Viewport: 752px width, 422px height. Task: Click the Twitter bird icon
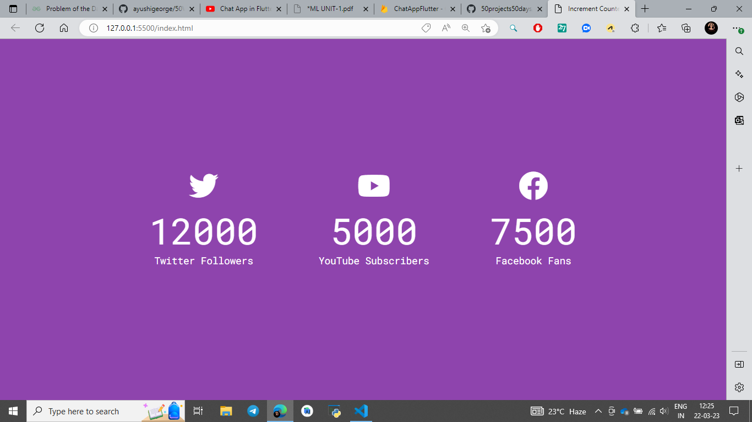point(204,186)
